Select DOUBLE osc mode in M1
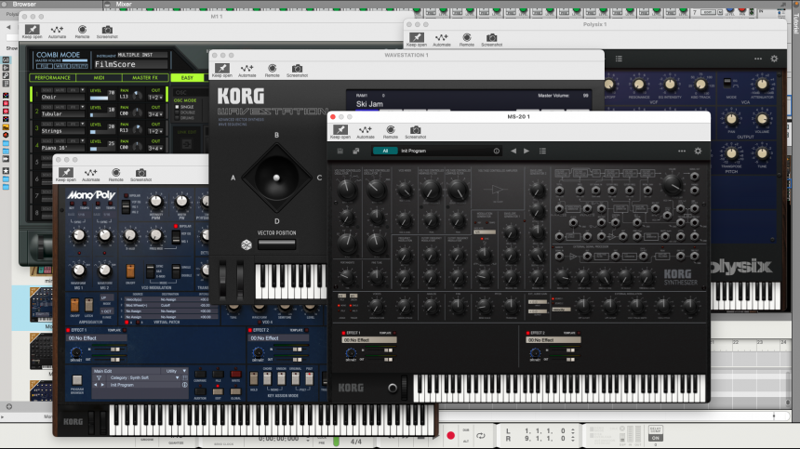800x449 pixels. pos(177,112)
